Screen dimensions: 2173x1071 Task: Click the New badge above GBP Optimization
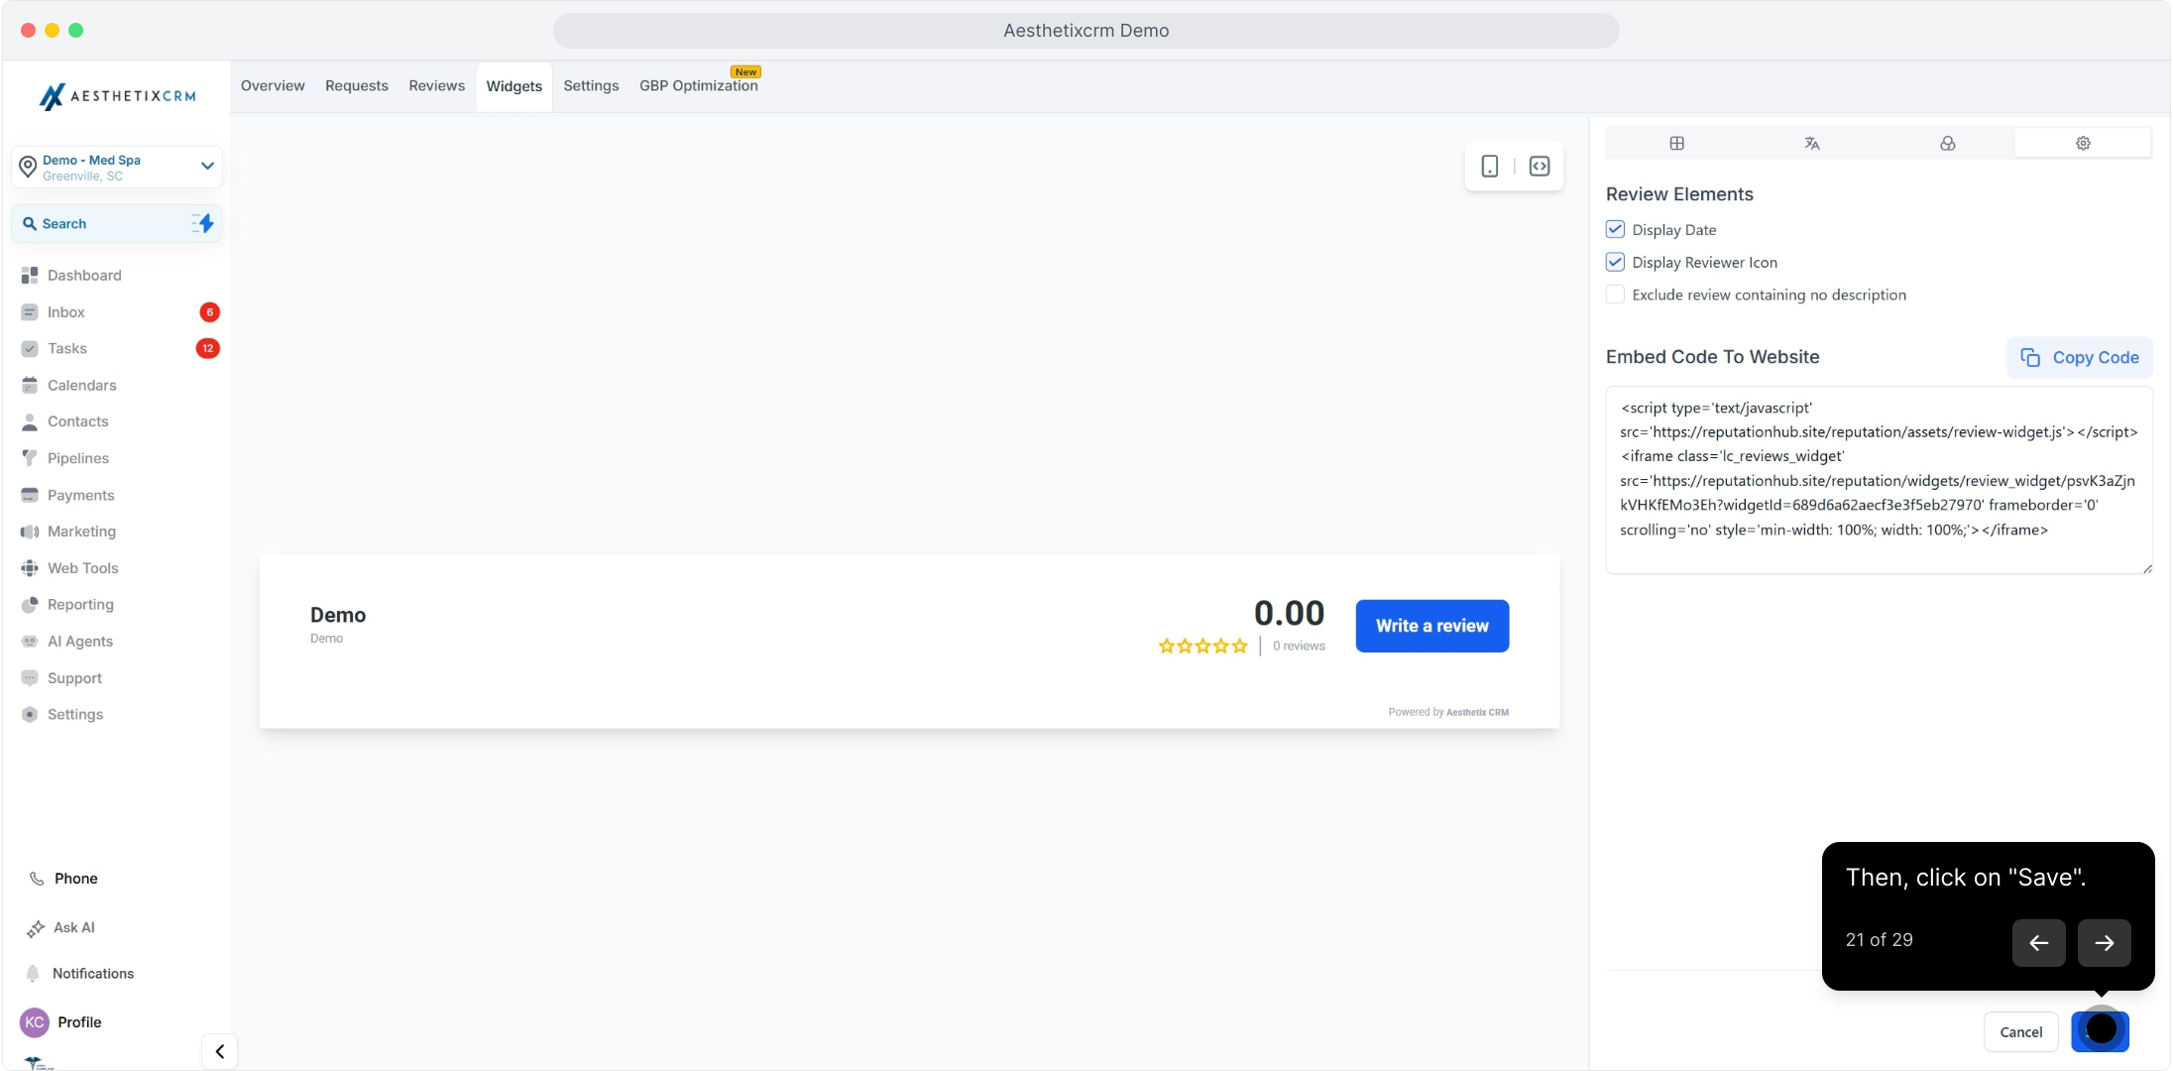point(745,71)
